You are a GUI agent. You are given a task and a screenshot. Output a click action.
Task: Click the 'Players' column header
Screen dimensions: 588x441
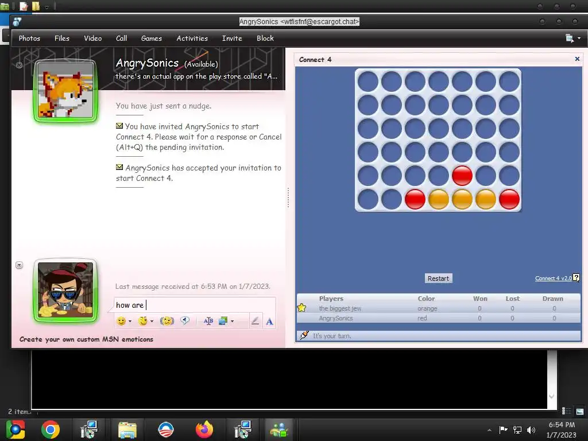331,299
